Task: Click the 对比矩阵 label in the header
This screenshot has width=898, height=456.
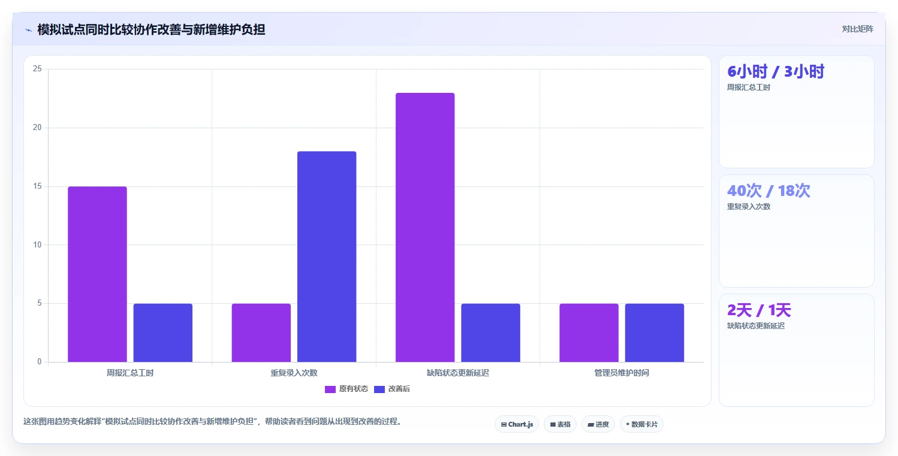Action: tap(858, 29)
